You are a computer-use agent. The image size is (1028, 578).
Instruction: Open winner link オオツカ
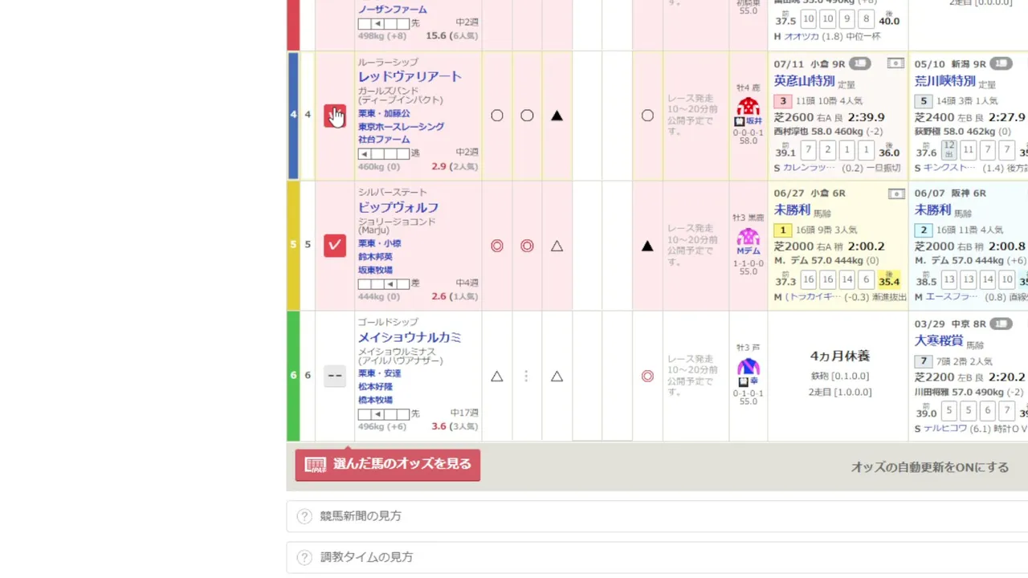[x=802, y=37]
